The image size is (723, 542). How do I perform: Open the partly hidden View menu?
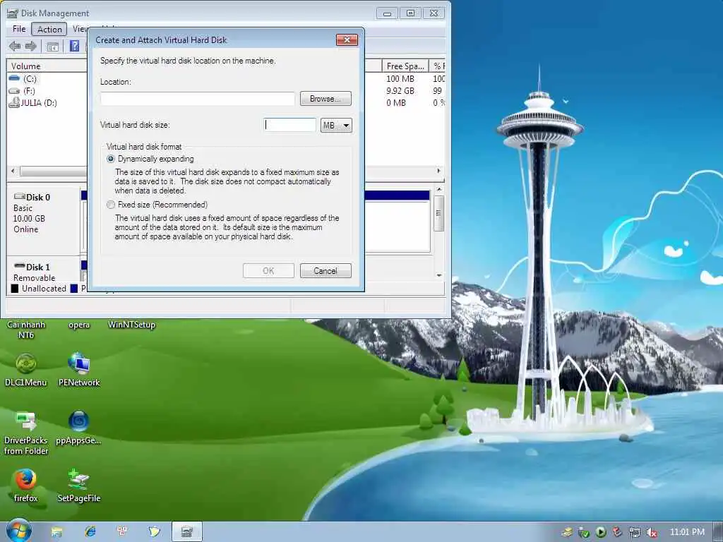(x=79, y=29)
